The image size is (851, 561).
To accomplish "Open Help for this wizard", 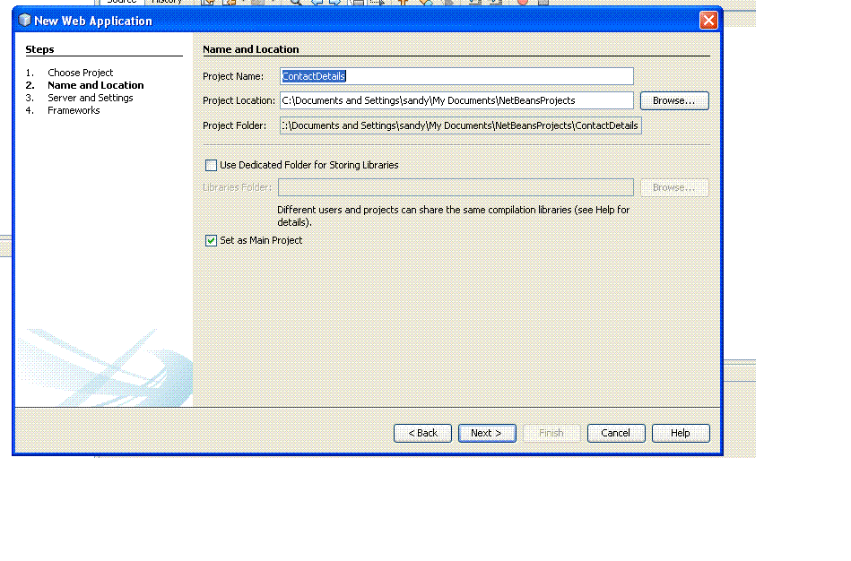I will click(681, 433).
